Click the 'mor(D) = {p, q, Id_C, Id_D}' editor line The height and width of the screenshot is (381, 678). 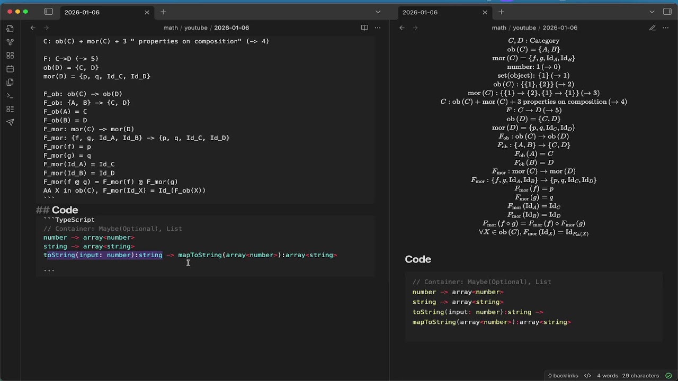[x=97, y=76]
